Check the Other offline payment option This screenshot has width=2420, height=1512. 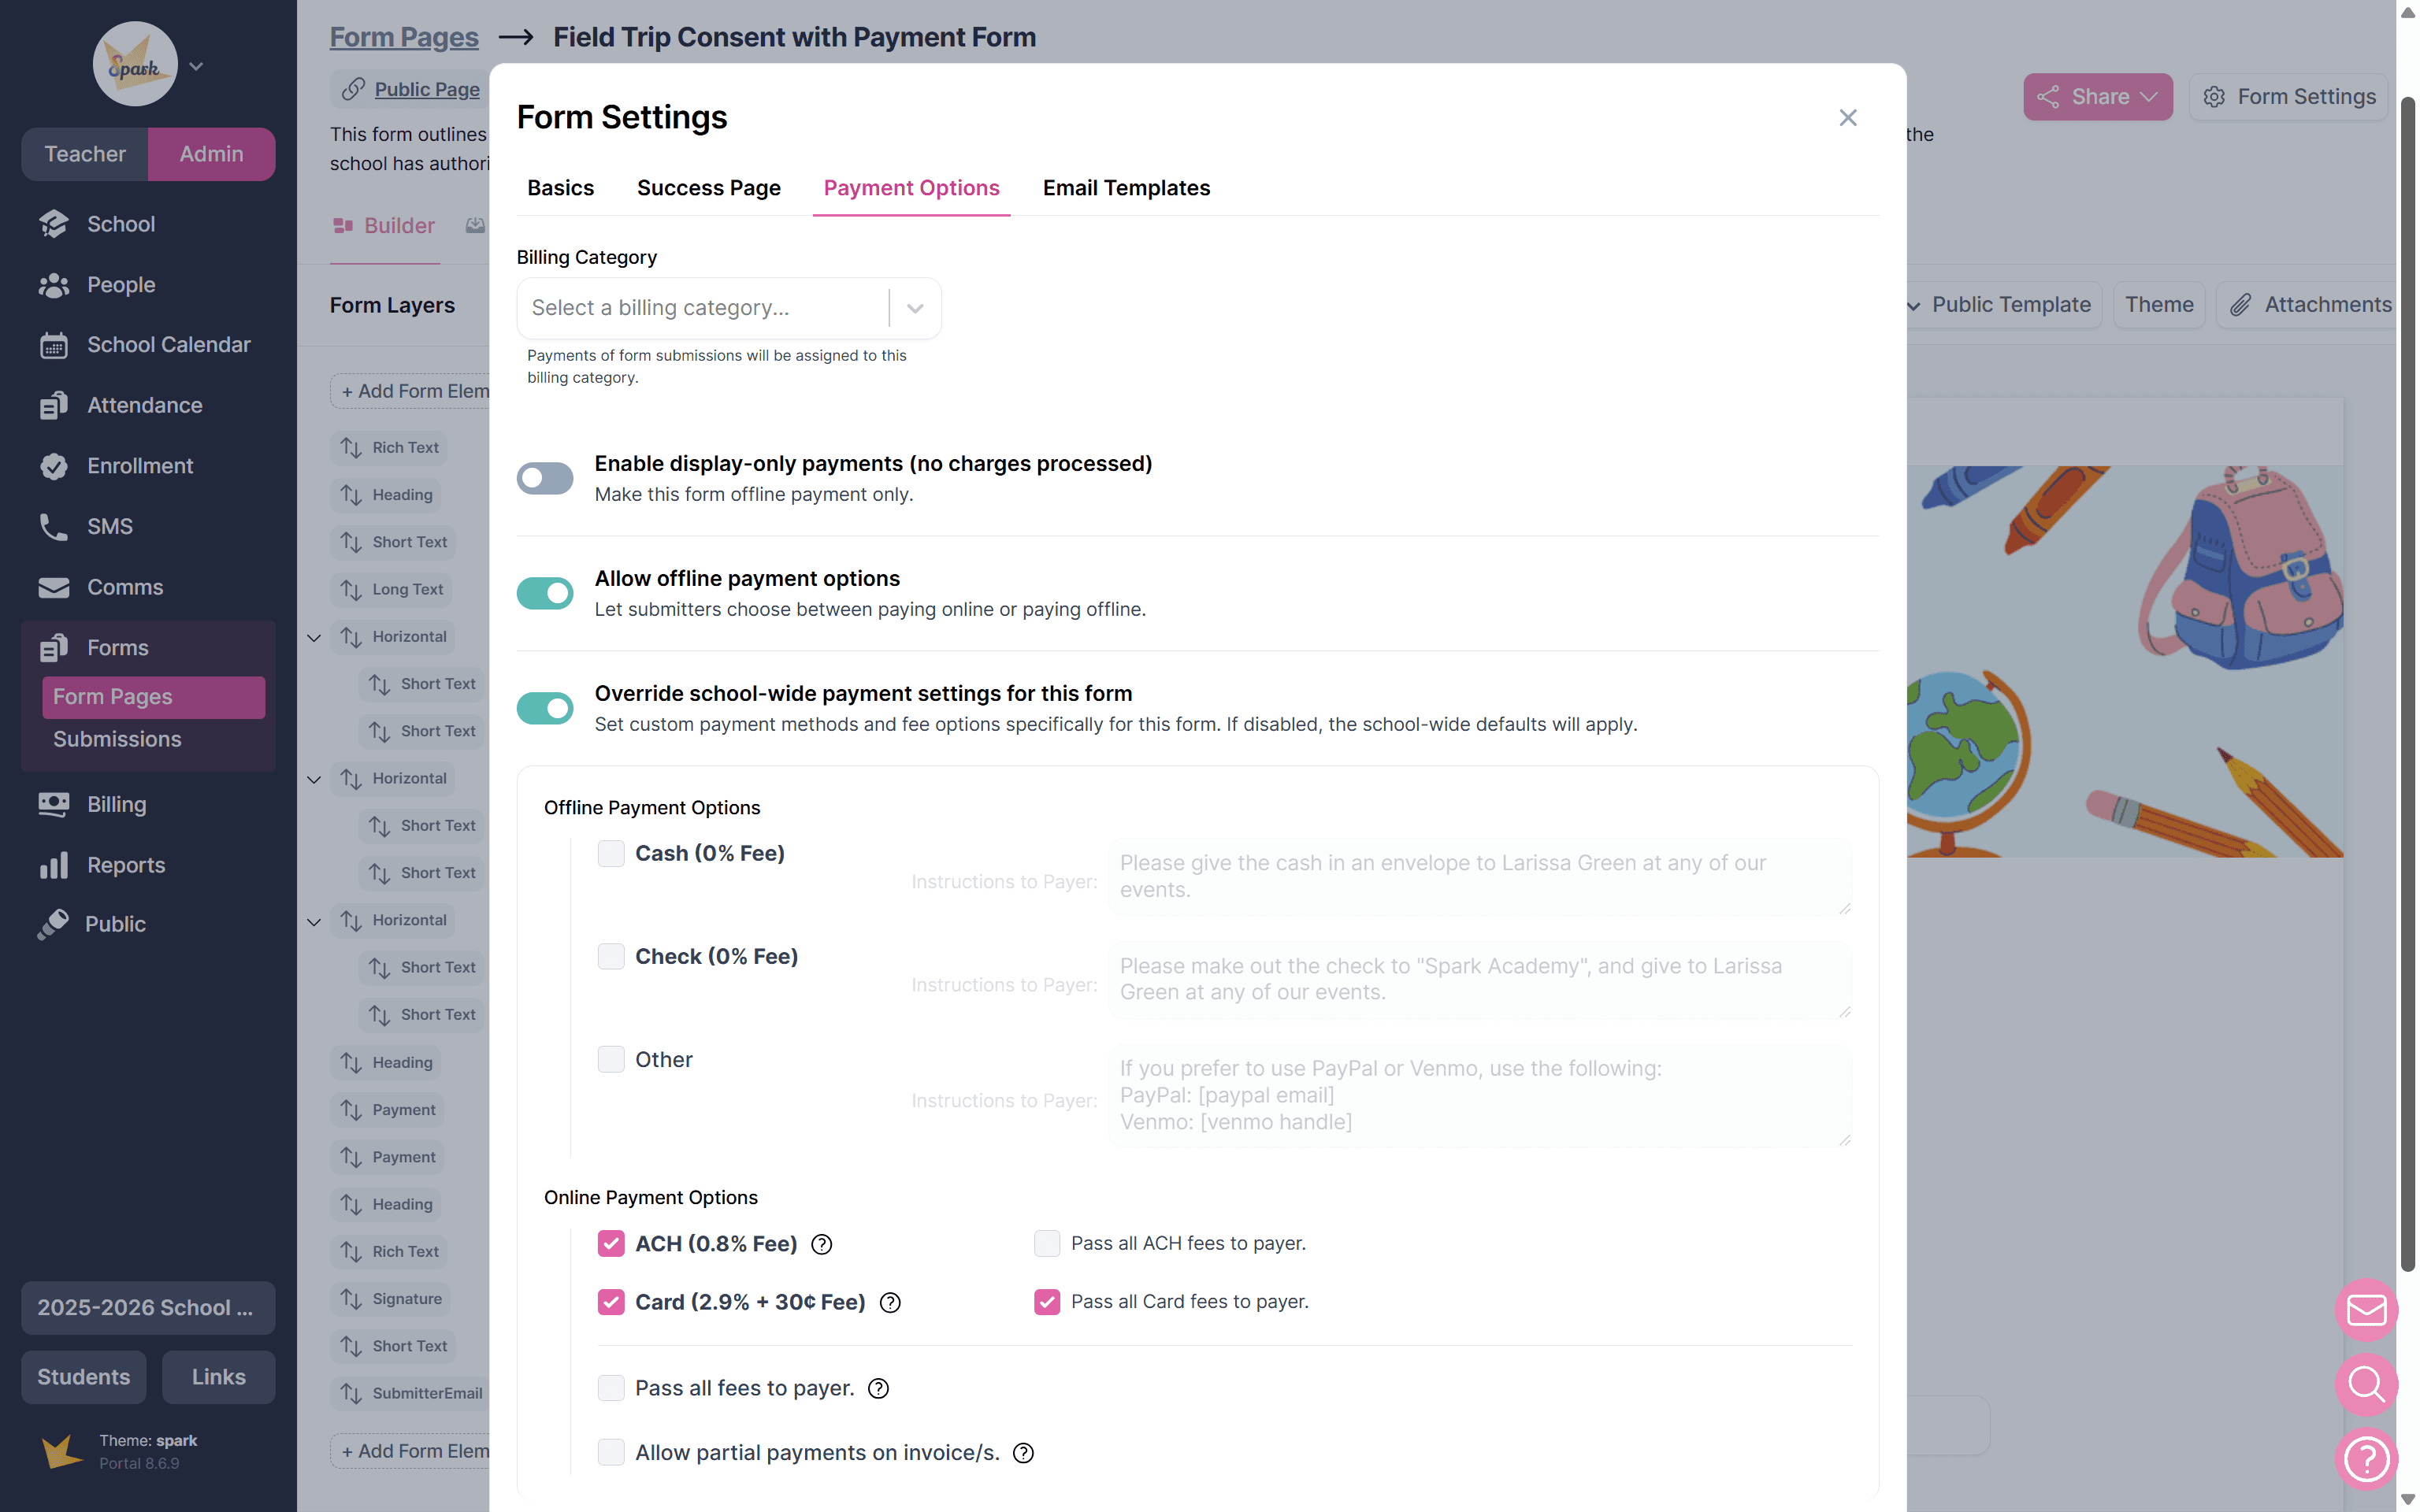611,1059
